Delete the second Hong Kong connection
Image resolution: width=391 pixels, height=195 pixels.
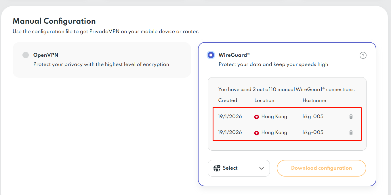(351, 132)
